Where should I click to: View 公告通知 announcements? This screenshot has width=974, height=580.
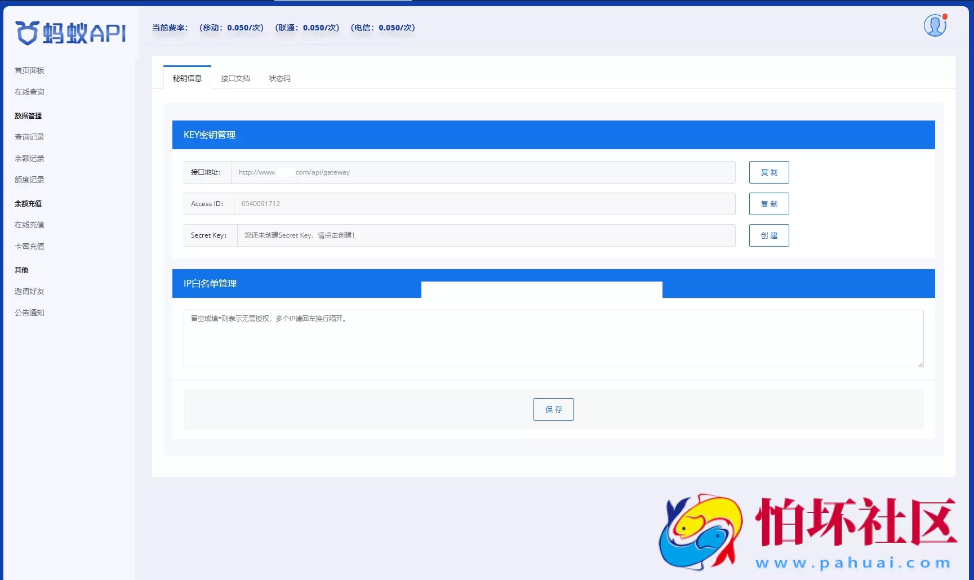click(29, 313)
